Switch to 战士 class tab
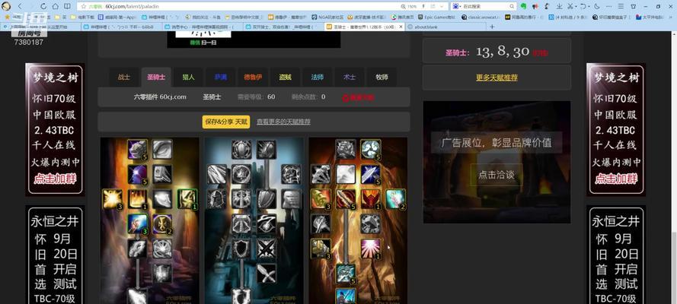The width and height of the screenshot is (677, 304). click(x=124, y=78)
